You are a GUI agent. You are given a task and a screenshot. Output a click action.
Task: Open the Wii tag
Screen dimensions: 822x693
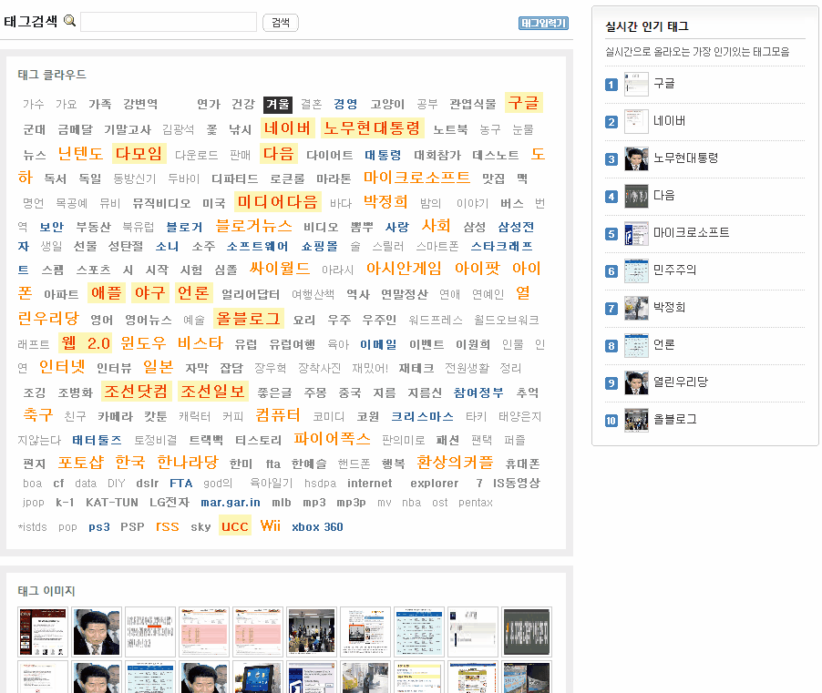click(x=271, y=526)
